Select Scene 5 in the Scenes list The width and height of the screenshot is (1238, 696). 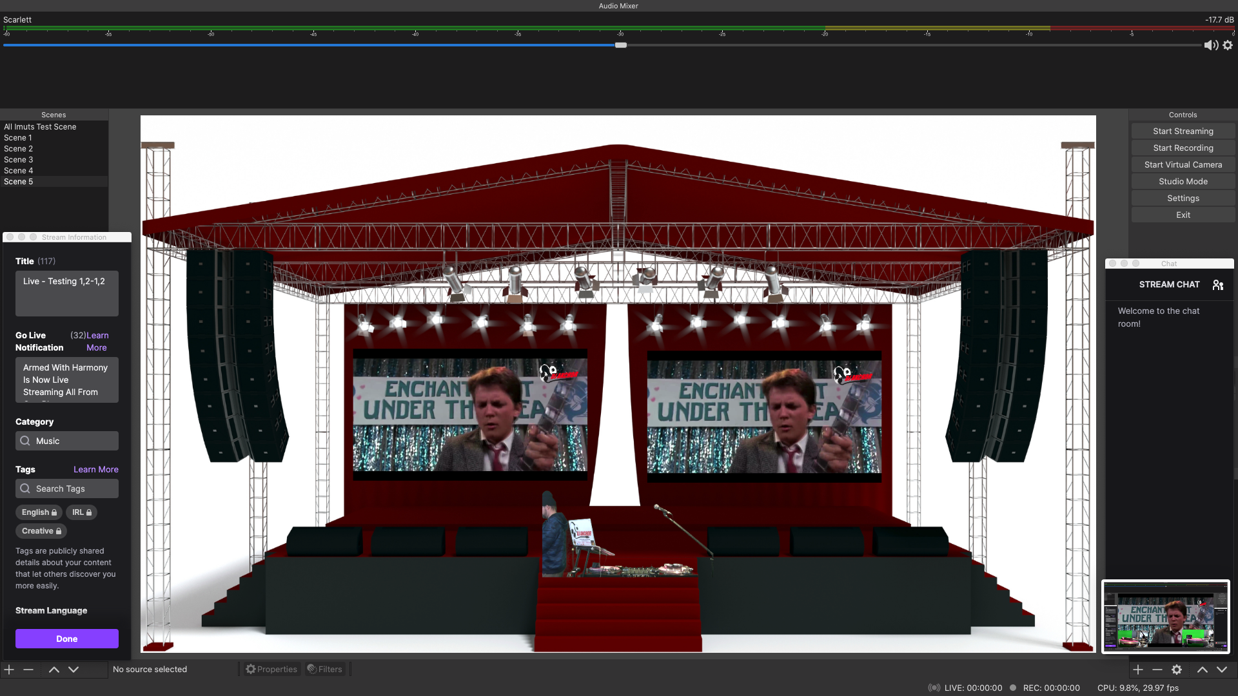point(54,182)
